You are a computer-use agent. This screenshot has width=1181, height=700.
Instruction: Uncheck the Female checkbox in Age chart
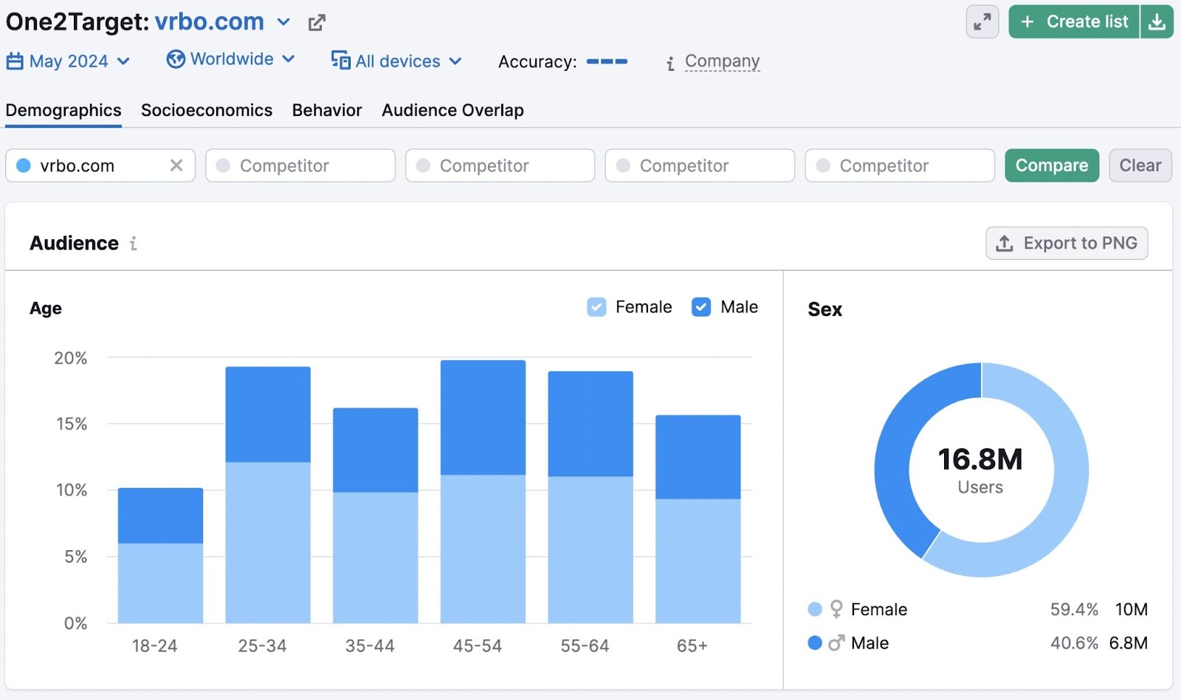(x=596, y=307)
